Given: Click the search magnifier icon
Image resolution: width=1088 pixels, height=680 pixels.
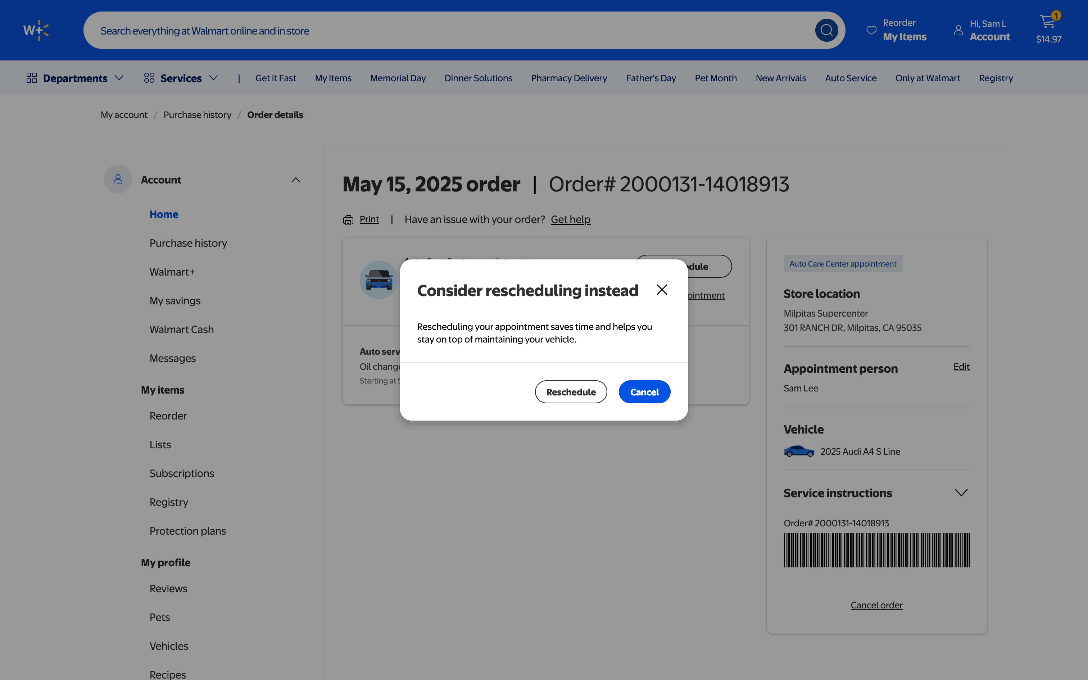Looking at the screenshot, I should coord(826,30).
